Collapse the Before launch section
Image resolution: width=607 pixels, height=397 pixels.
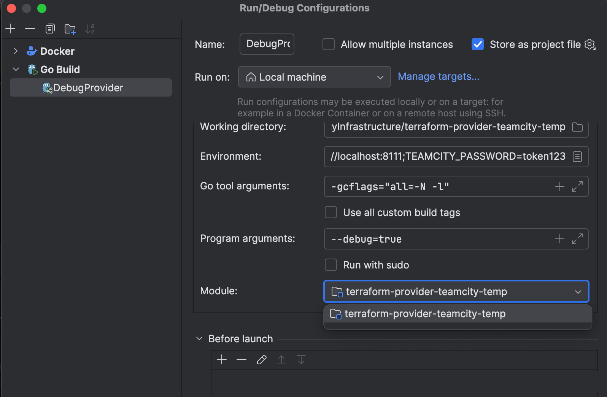[199, 338]
